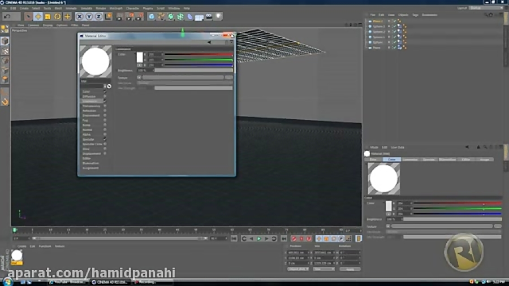Click the green NURBS generator icon
This screenshot has width=509, height=286.
click(171, 16)
